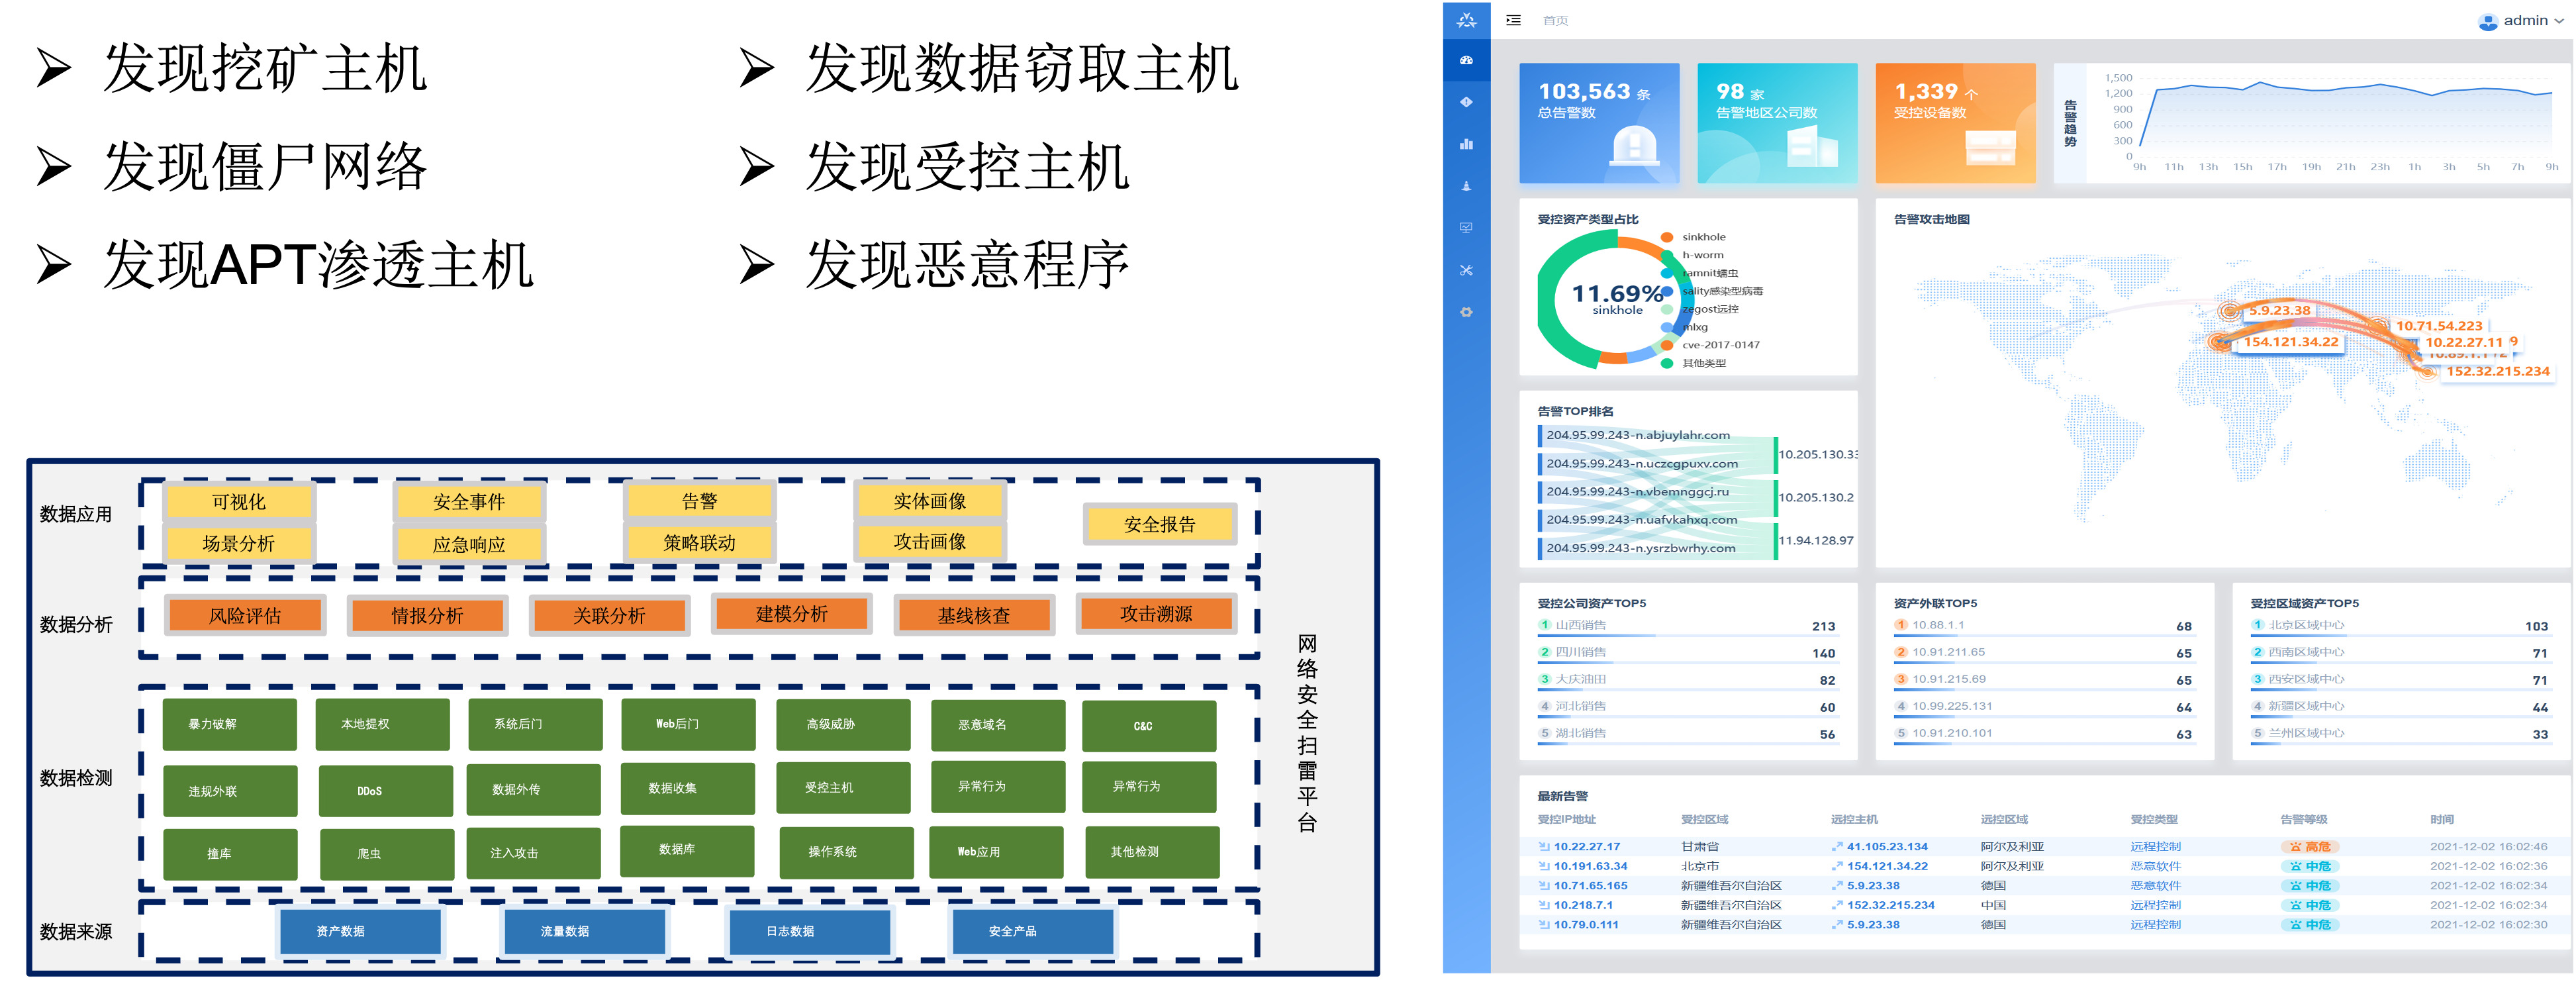Collapse sidebar with the hamburger fold icon
Viewport: 2576px width, 986px height.
pyautogui.click(x=1513, y=20)
